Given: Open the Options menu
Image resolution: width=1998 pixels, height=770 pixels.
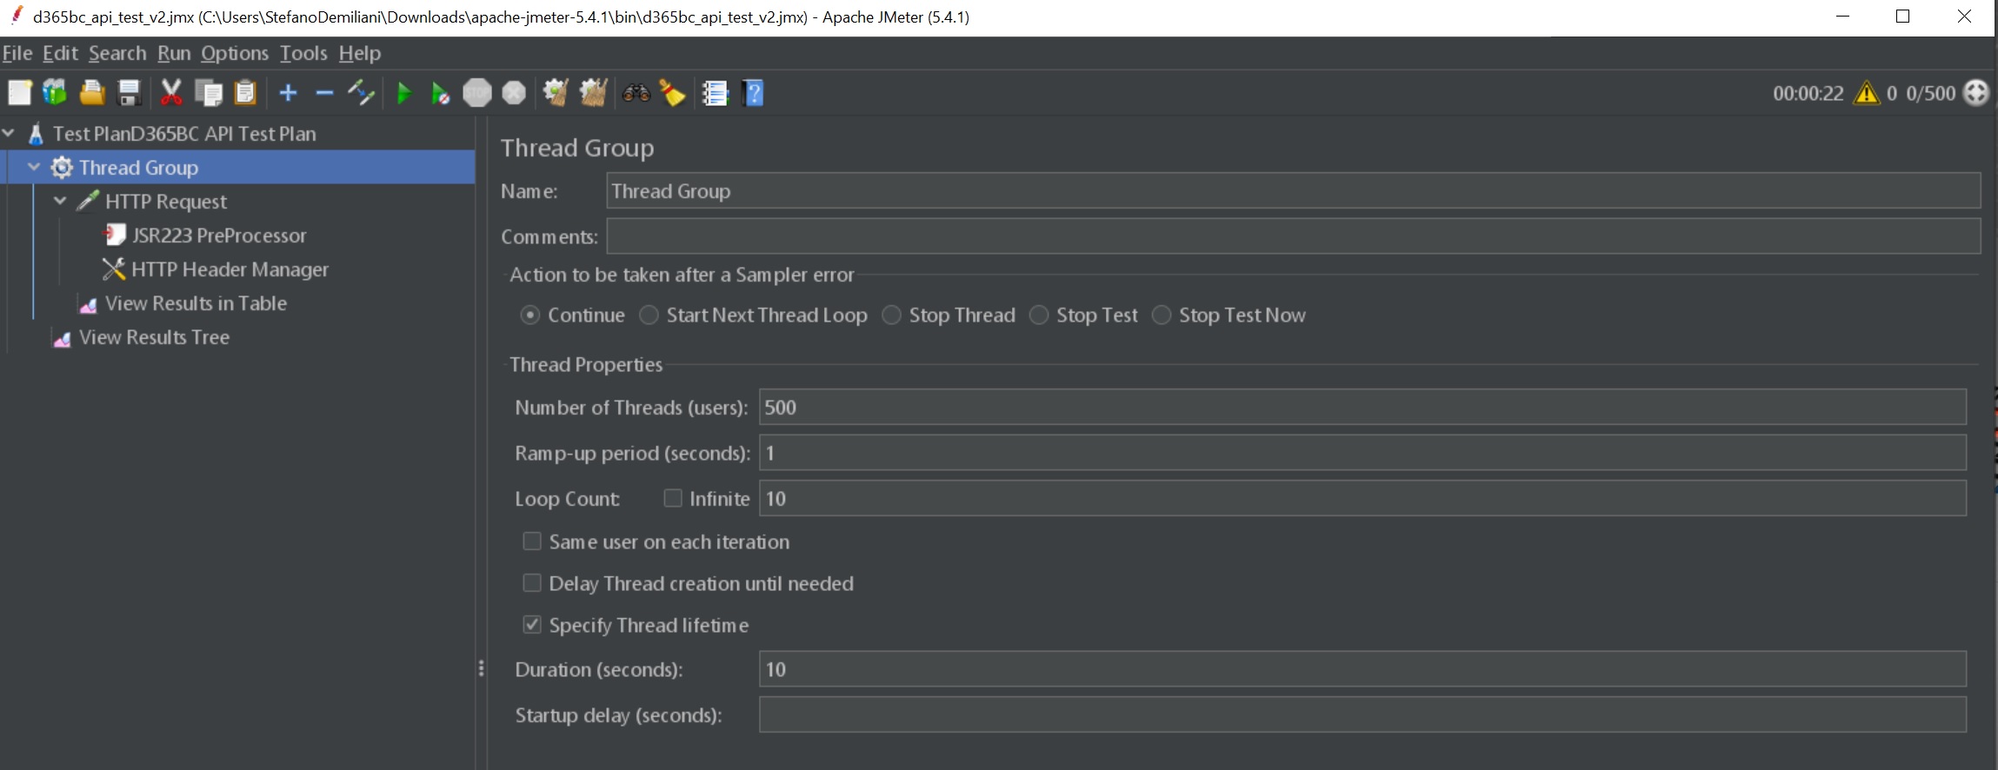Looking at the screenshot, I should click(234, 53).
